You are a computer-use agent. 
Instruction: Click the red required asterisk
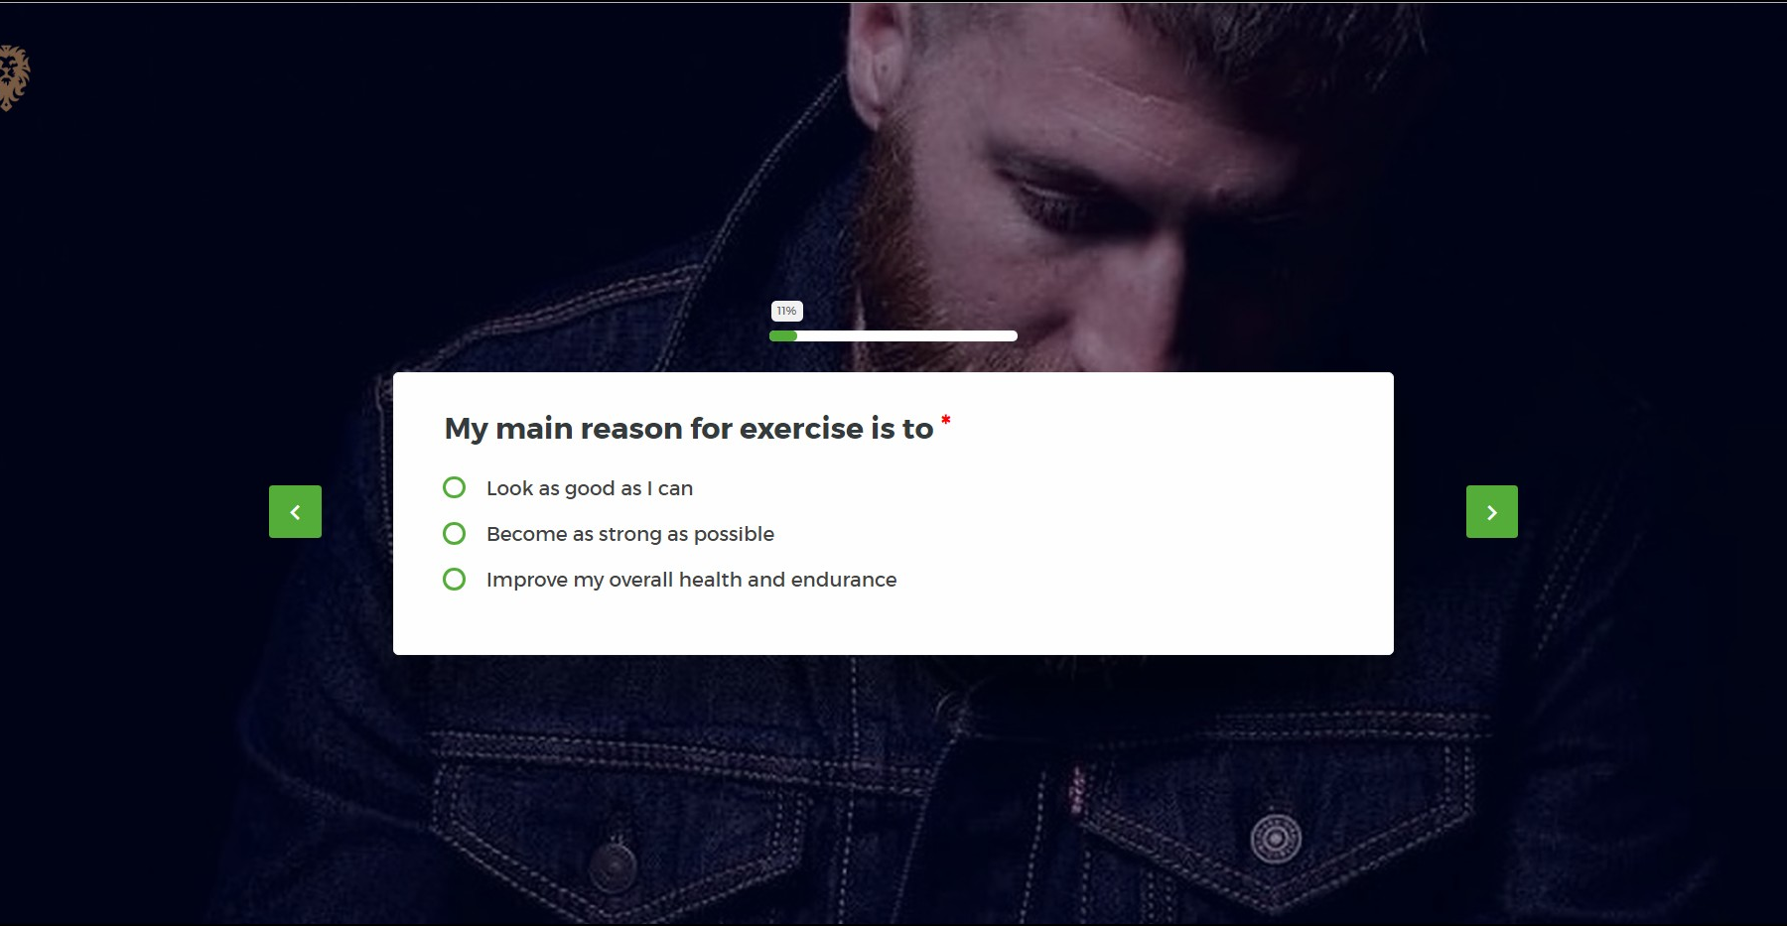945,421
